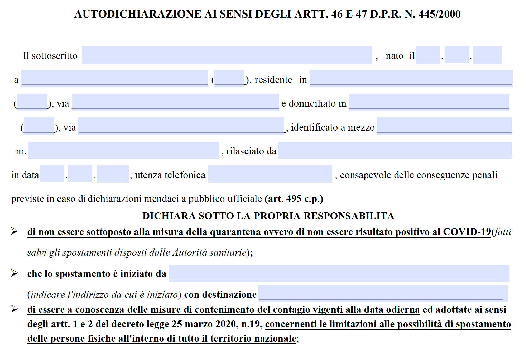
Task: Click the residence 'via' street field
Action: click(x=175, y=102)
